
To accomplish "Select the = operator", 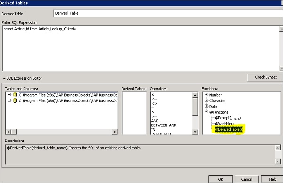I will [x=153, y=108].
